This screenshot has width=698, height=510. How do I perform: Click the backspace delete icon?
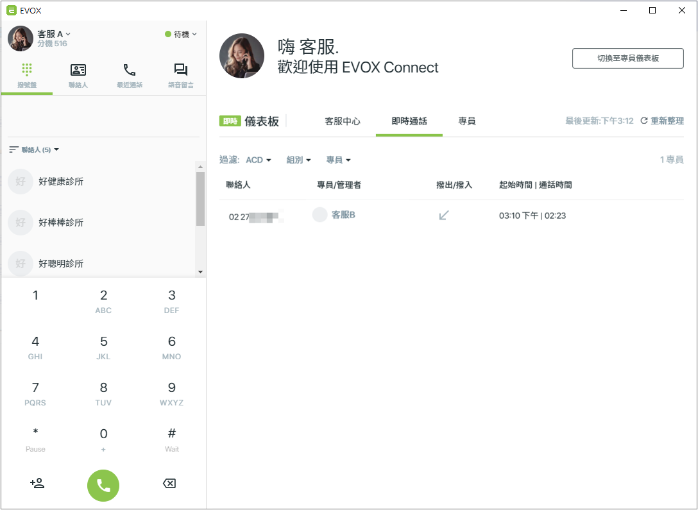tap(169, 483)
